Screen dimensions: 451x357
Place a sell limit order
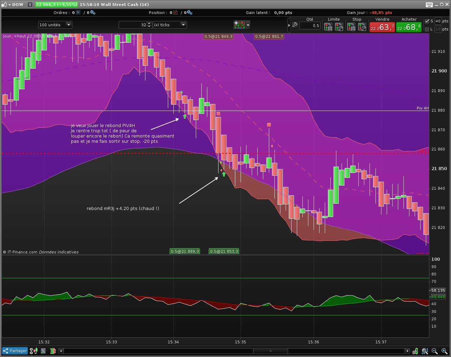pos(339,27)
